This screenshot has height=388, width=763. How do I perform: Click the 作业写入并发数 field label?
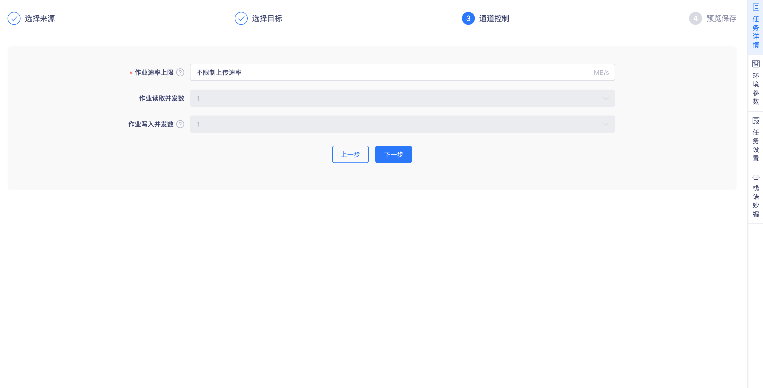[151, 124]
